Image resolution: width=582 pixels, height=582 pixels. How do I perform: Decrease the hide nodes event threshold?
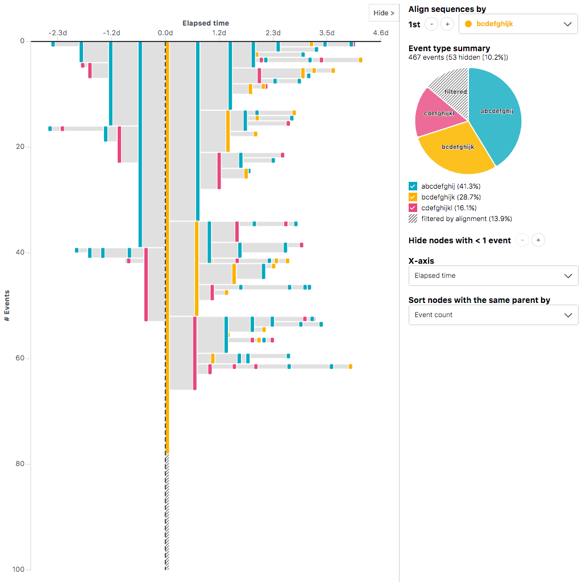522,240
